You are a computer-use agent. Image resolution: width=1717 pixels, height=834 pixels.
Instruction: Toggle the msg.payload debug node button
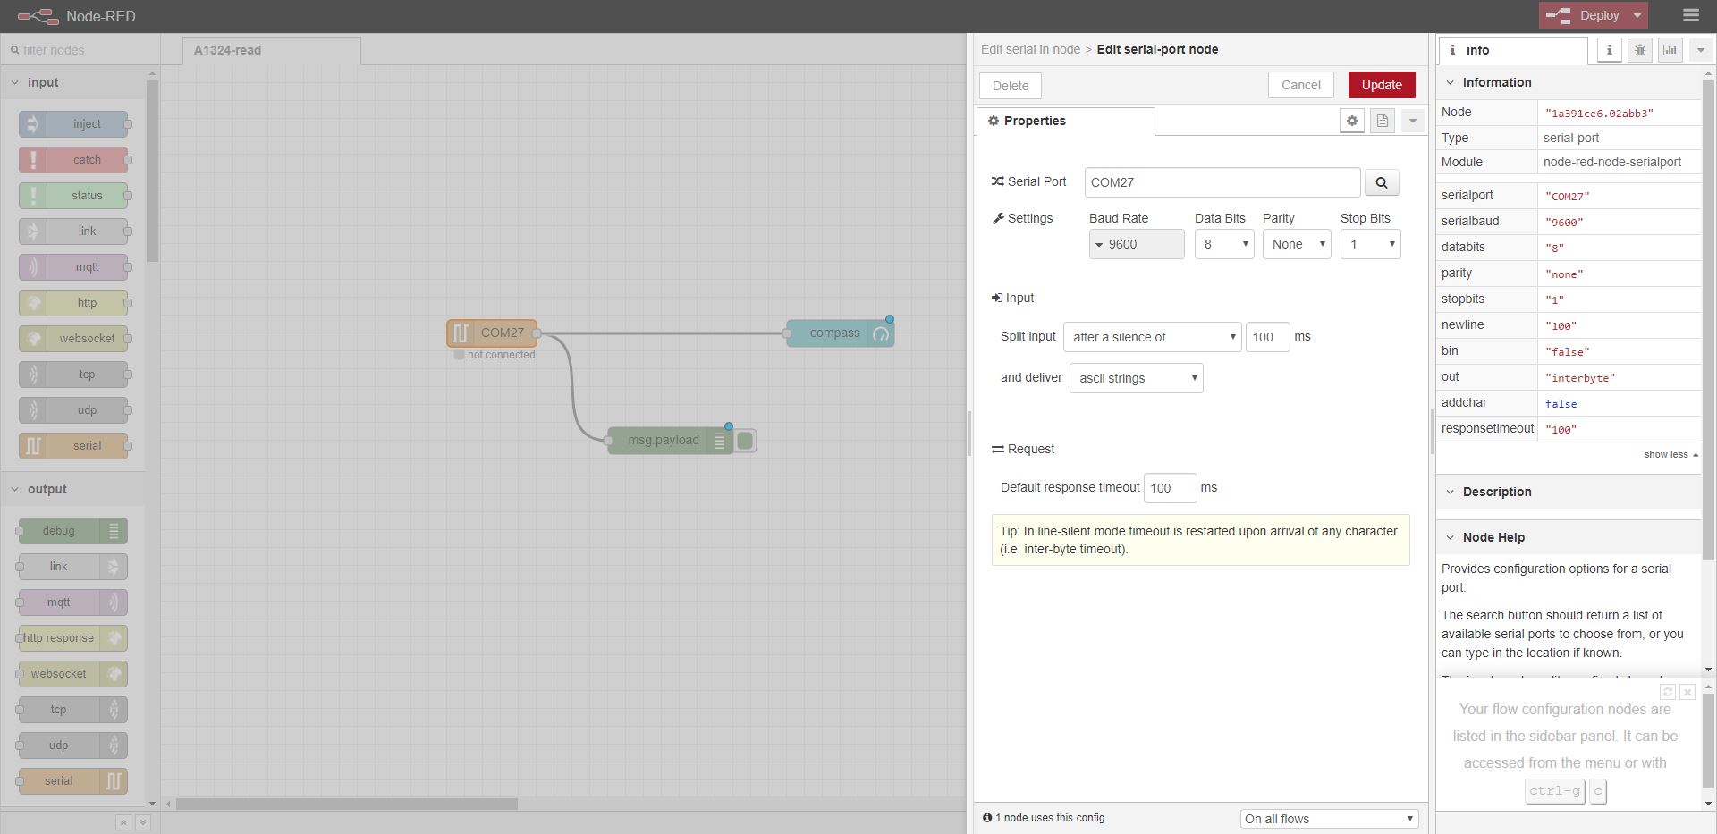pos(745,441)
